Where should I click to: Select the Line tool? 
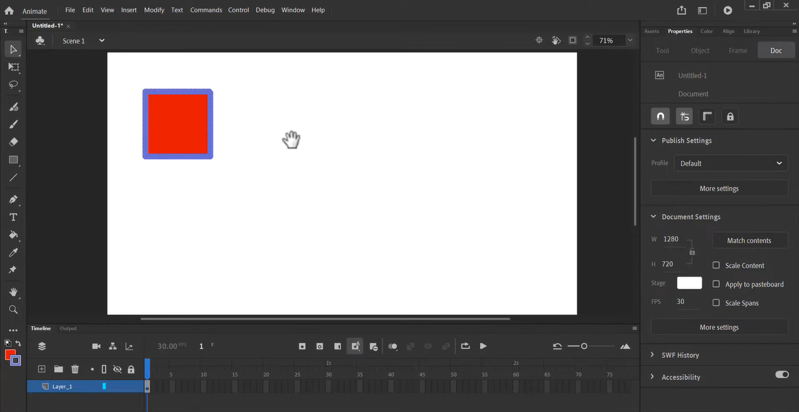pos(13,177)
